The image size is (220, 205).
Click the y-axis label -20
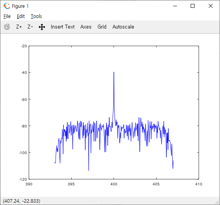pyautogui.click(x=24, y=46)
